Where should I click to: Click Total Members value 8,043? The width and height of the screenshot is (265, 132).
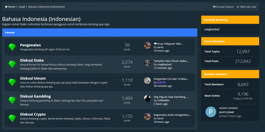tap(243, 84)
